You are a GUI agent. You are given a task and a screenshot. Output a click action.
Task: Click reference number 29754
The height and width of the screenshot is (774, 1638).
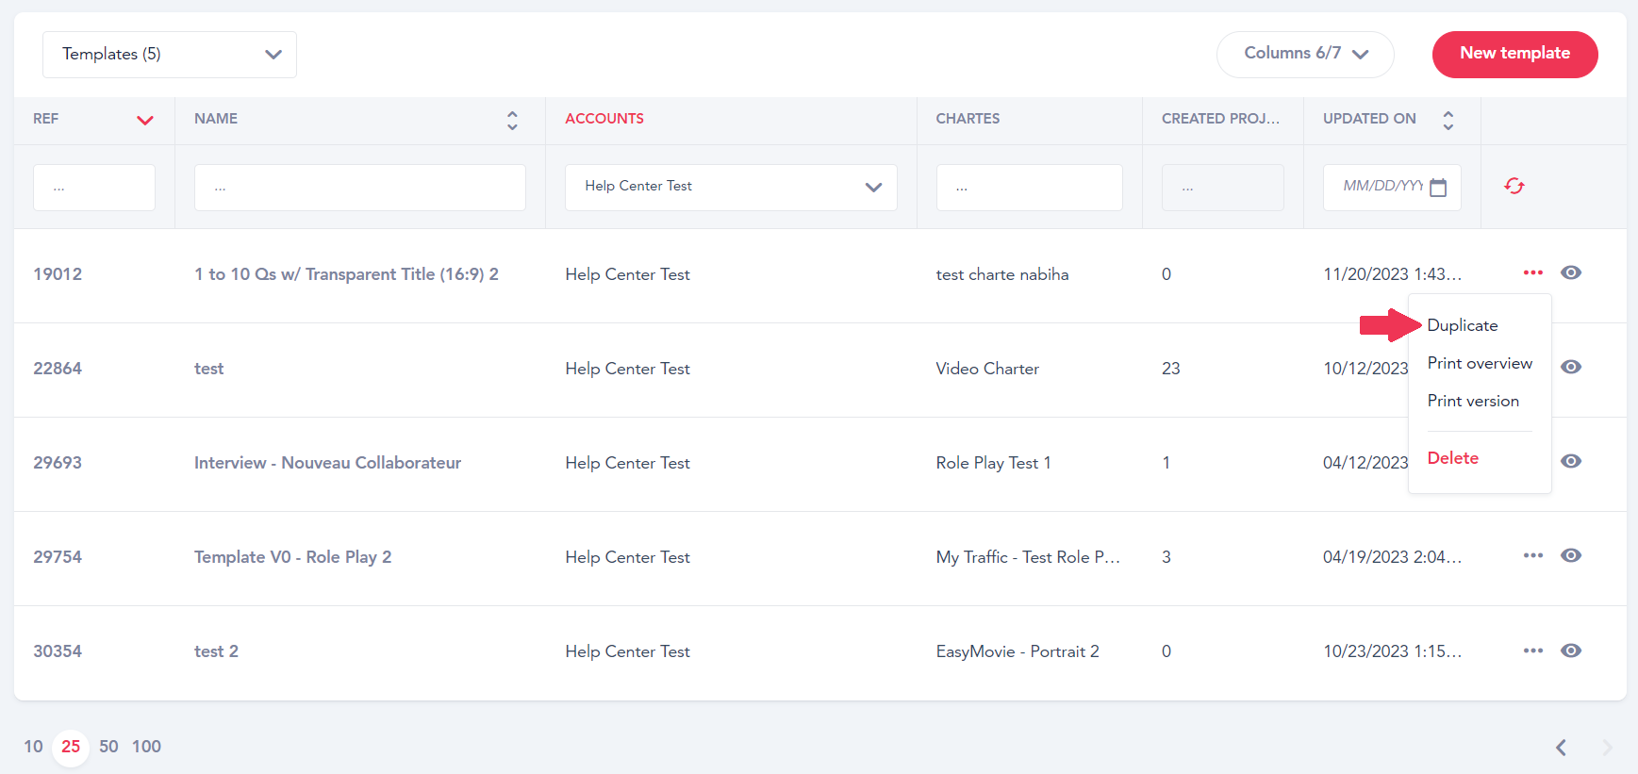pyautogui.click(x=58, y=557)
